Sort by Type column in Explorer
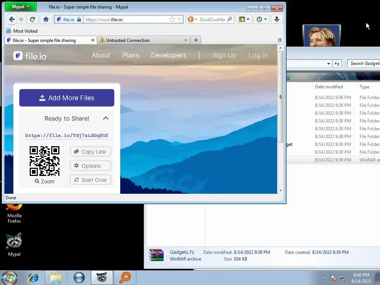The width and height of the screenshot is (380, 285). [x=364, y=87]
